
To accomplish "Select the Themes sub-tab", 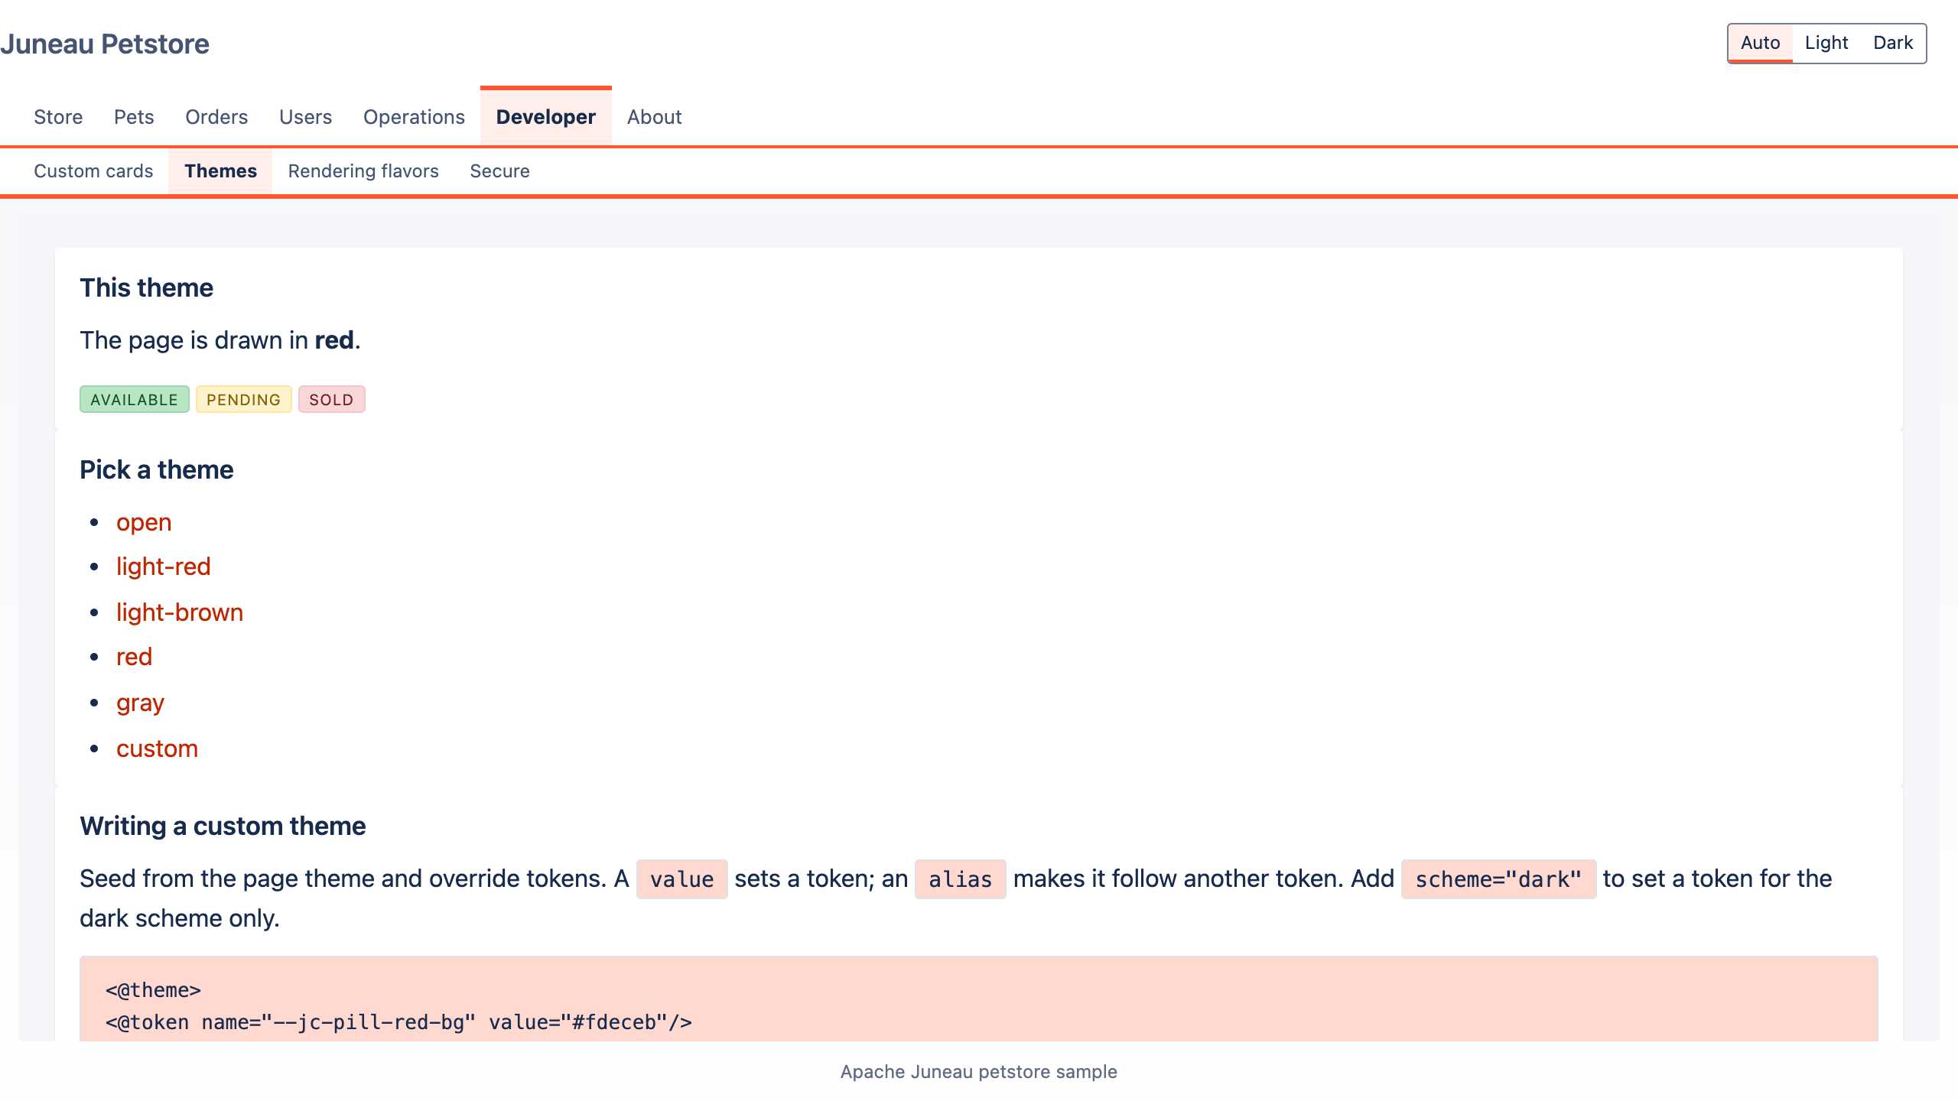I will (220, 171).
